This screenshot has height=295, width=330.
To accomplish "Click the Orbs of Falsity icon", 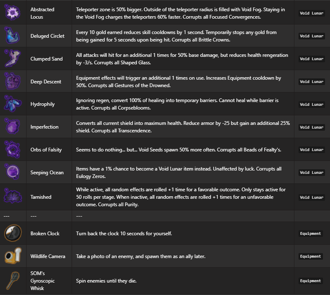I will [12, 149].
